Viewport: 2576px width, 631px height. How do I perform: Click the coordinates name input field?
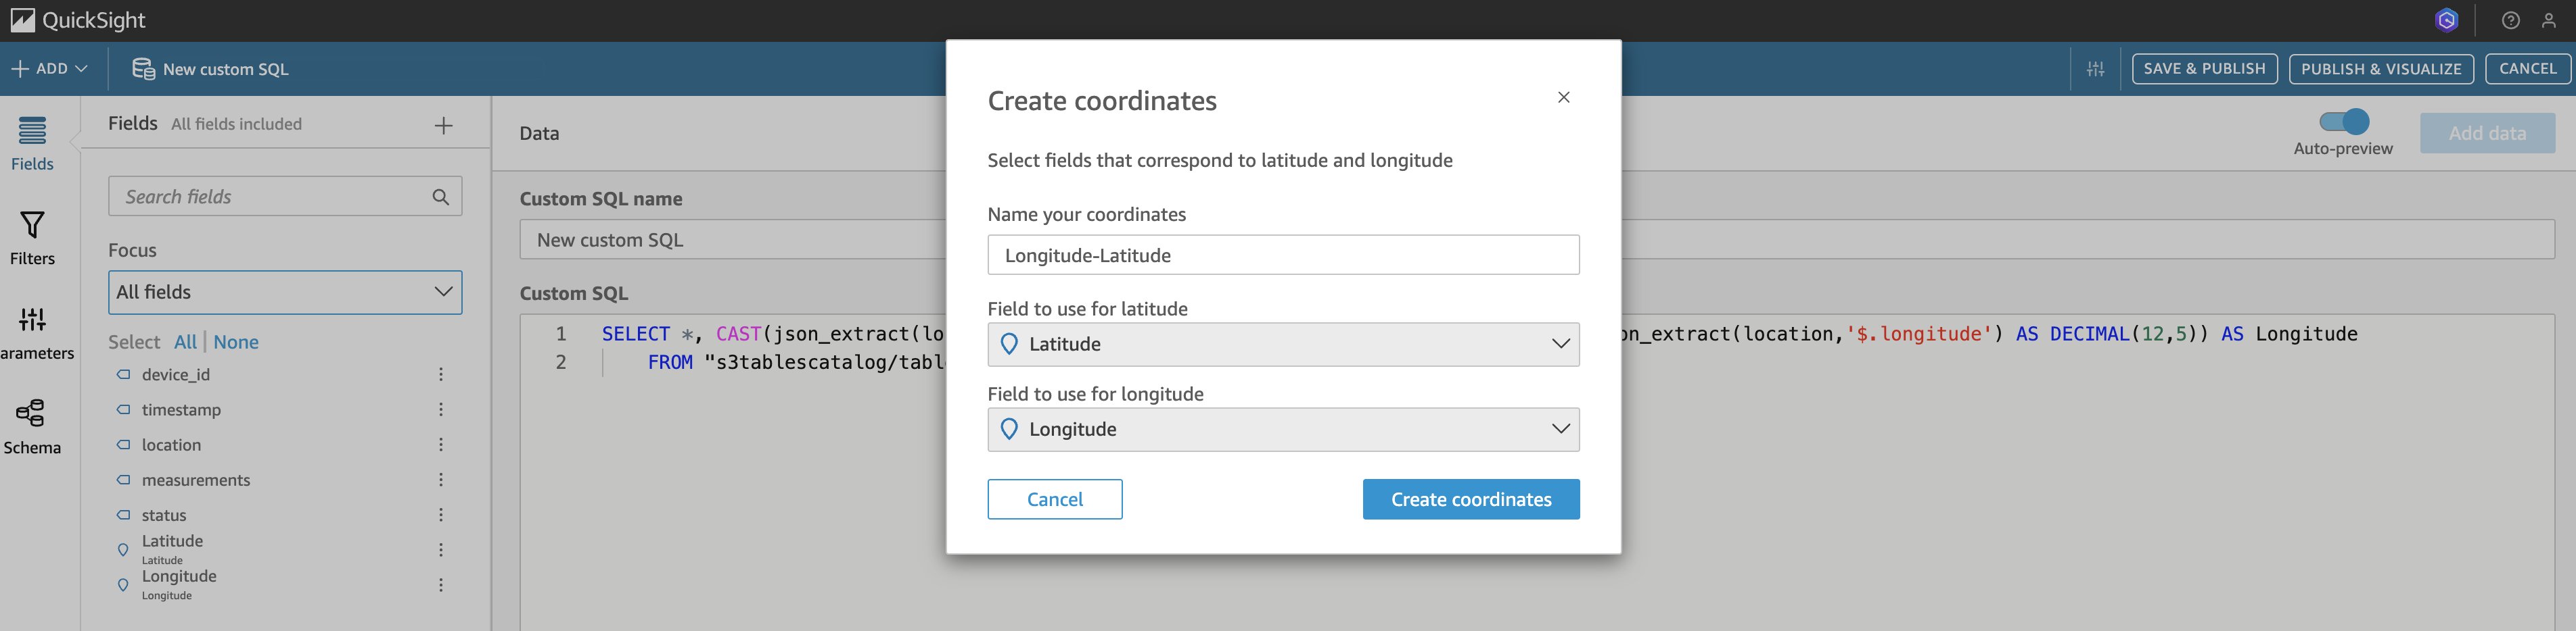click(1283, 255)
